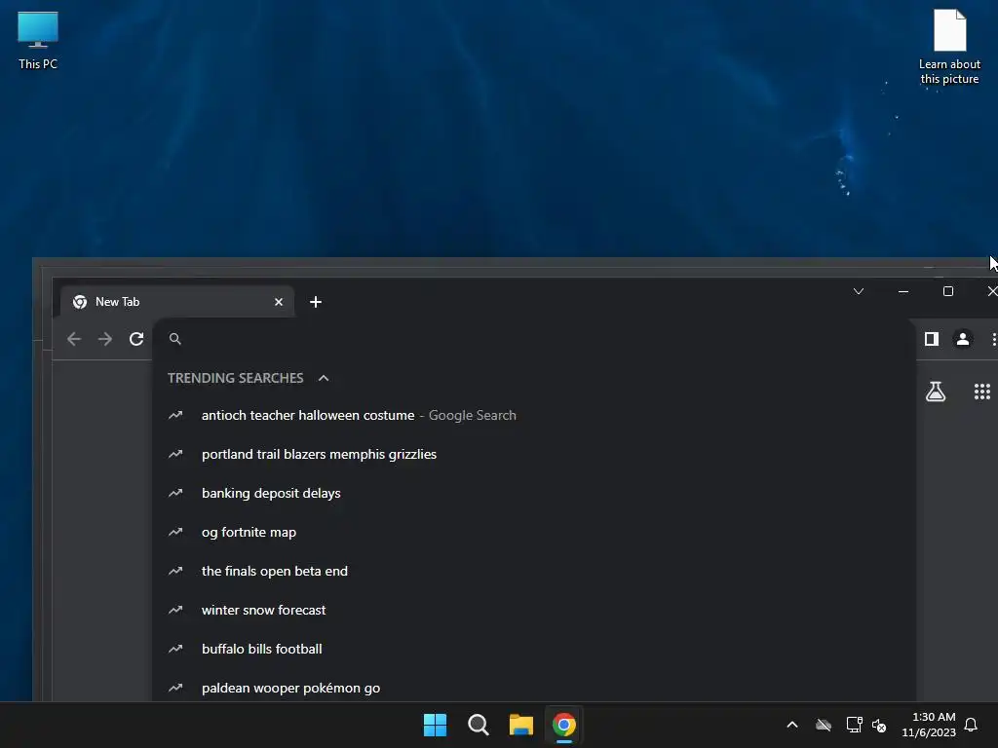Select the This PC desktop icon
998x748 pixels.
pyautogui.click(x=38, y=41)
